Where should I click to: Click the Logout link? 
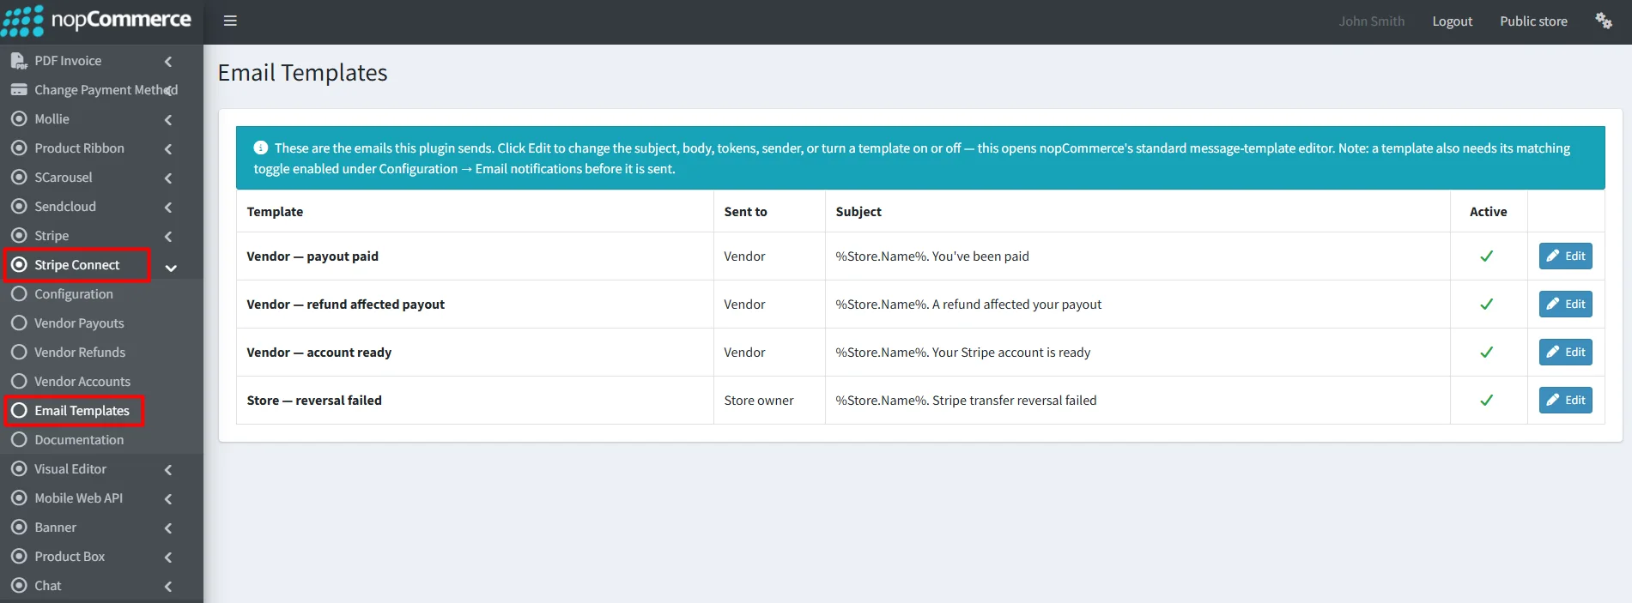pyautogui.click(x=1452, y=21)
